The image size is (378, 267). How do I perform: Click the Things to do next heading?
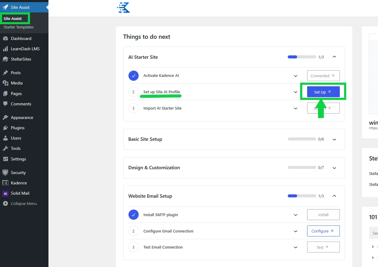click(x=147, y=37)
